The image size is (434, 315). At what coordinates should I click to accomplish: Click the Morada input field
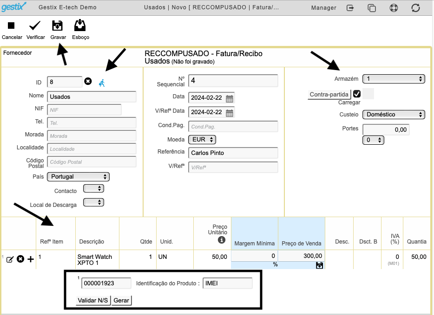(92, 136)
